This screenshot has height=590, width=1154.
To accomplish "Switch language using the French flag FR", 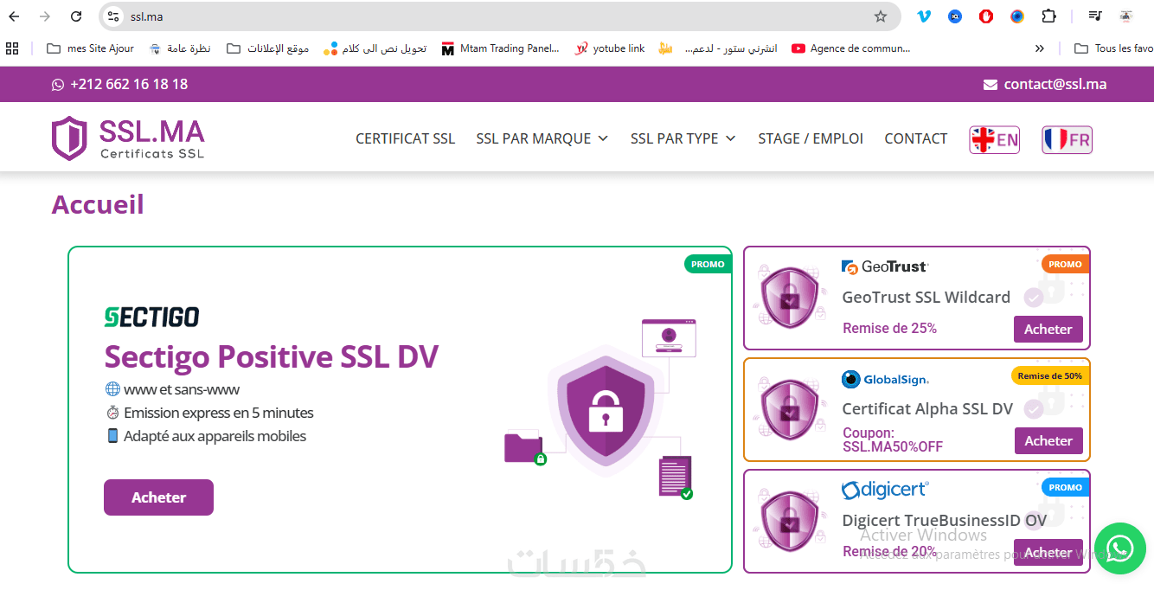I will 1067,139.
